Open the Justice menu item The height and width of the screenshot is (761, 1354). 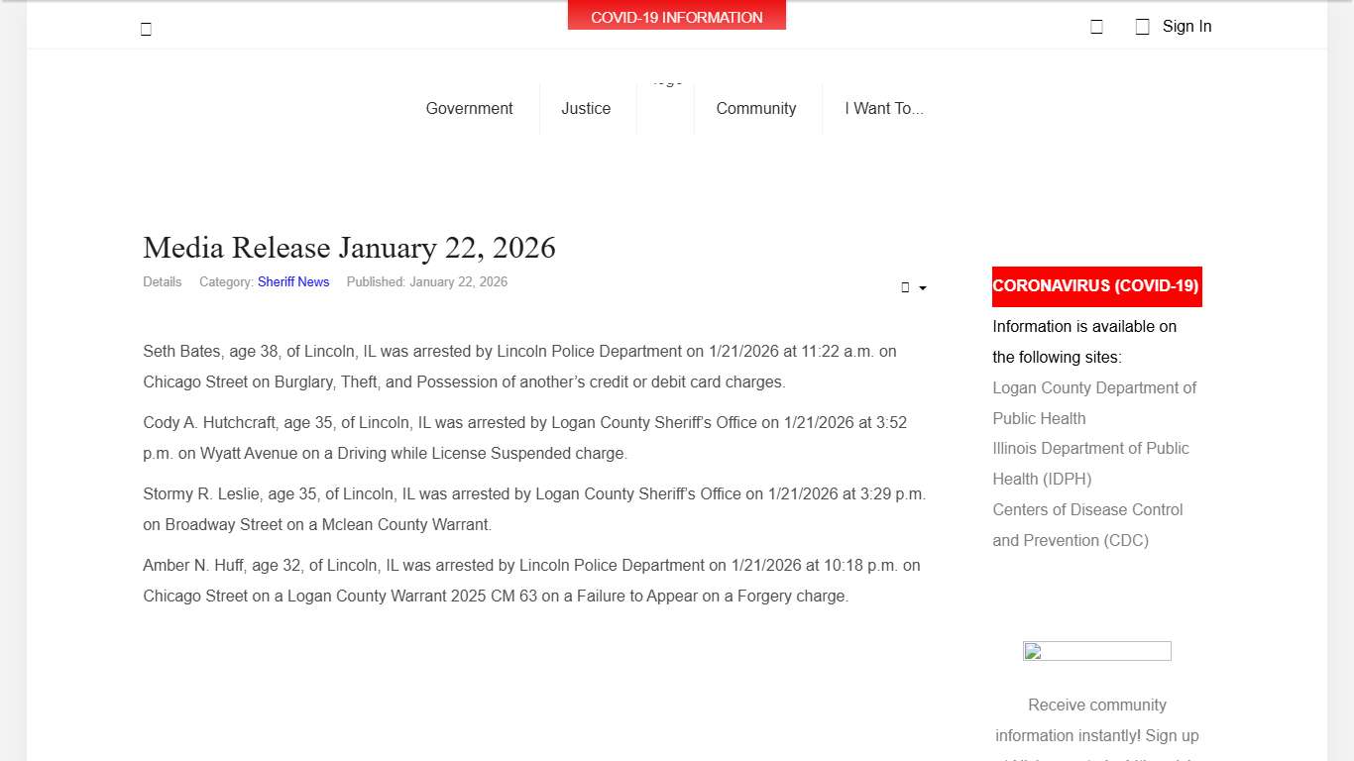(x=586, y=108)
